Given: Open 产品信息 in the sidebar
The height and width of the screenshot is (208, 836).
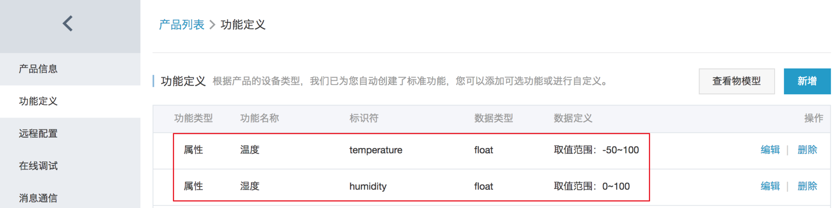Looking at the screenshot, I should 38,69.
